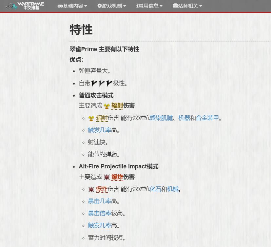Open the 暴击倍率 link
Image resolution: width=271 pixels, height=247 pixels.
pyautogui.click(x=99, y=214)
